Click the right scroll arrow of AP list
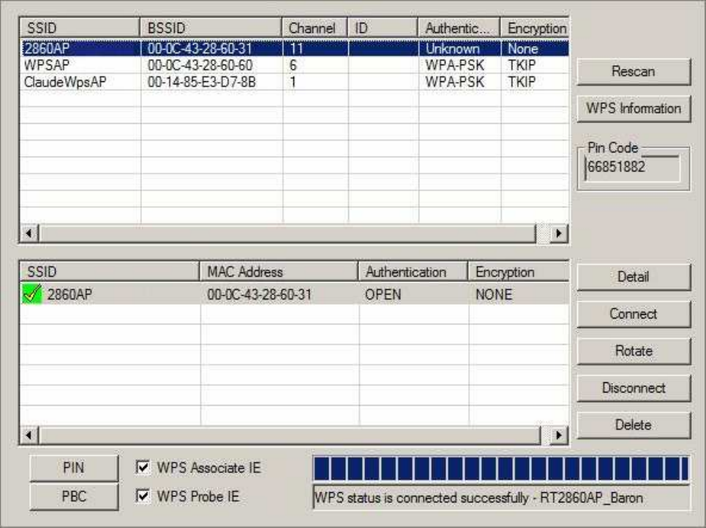706x528 pixels. [x=559, y=234]
